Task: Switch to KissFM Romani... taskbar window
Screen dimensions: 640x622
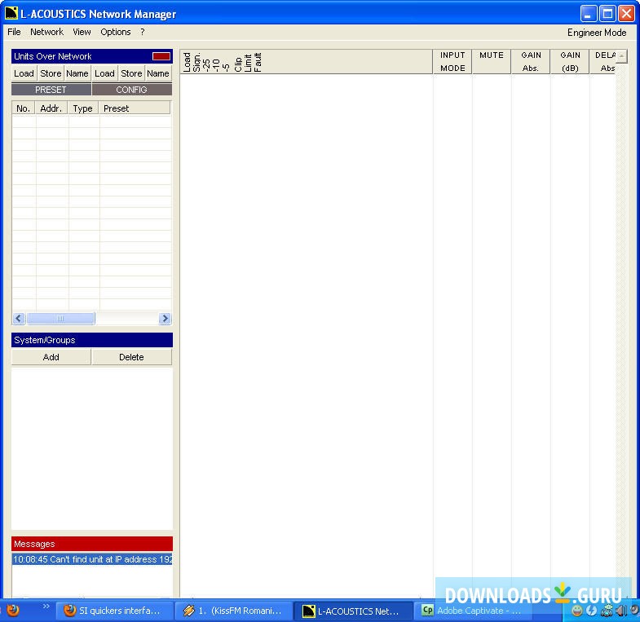Action: (x=232, y=611)
